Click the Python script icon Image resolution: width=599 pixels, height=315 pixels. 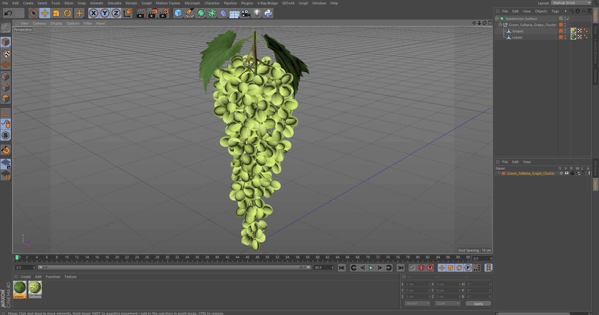coord(268,13)
